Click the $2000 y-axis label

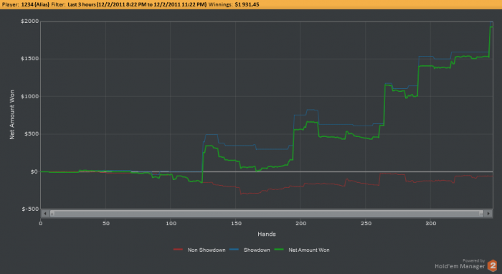click(x=30, y=21)
